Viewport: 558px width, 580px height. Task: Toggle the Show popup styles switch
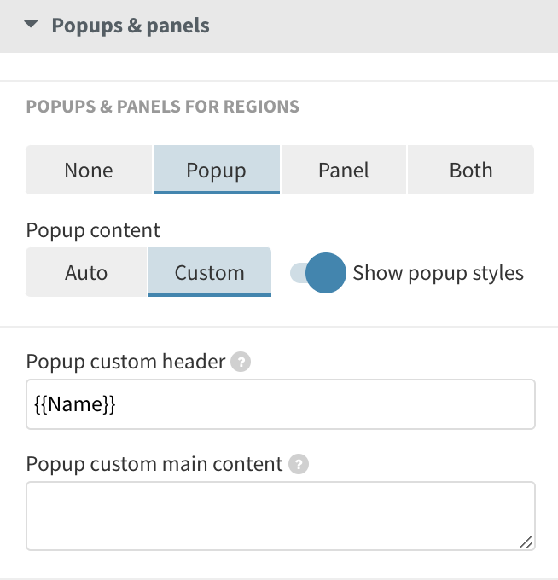click(x=318, y=273)
